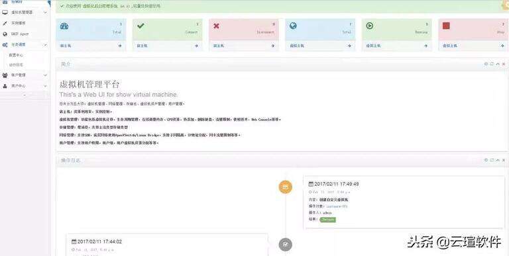Expand the 虚拟机管理器 sidebar menu chevron
Screen dimensions: 509x256
[x=45, y=13]
